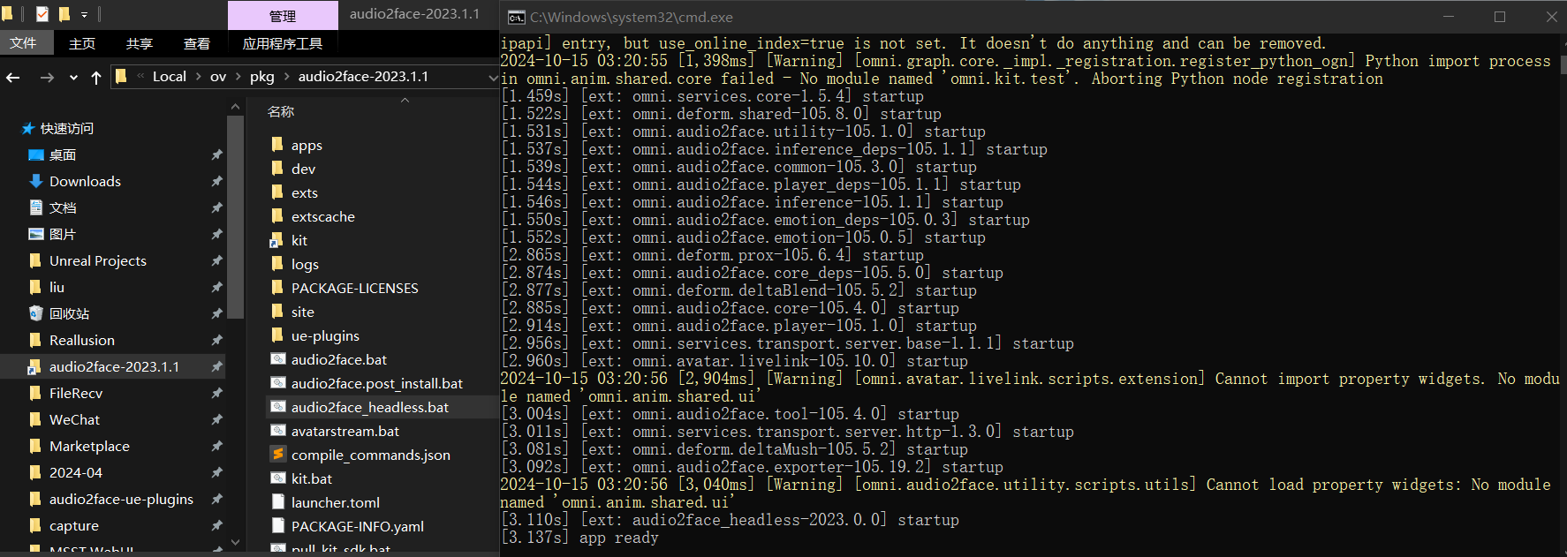Expand the chevron after Local in breadcrumb

199,77
